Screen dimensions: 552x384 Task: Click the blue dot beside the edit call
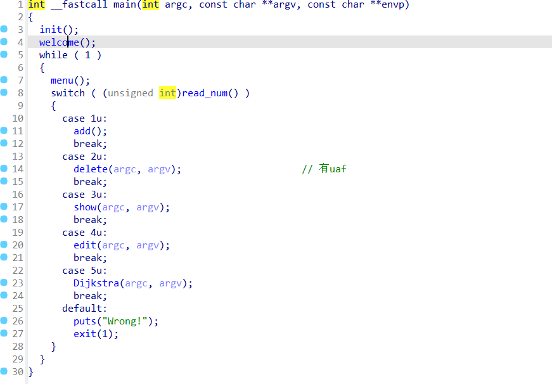(4, 245)
